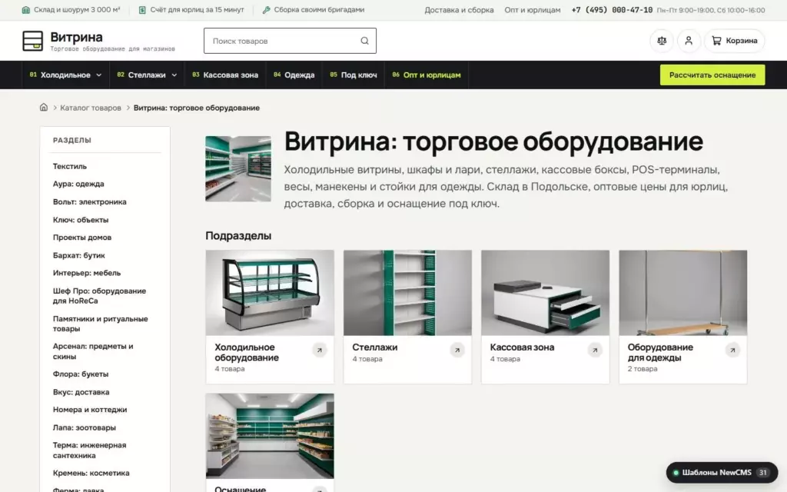Open the Корзина cart button
Screen dimensions: 787x492
[734, 41]
